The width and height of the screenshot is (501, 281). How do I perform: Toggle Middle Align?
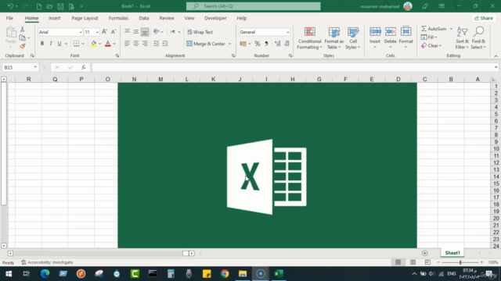tap(136, 31)
